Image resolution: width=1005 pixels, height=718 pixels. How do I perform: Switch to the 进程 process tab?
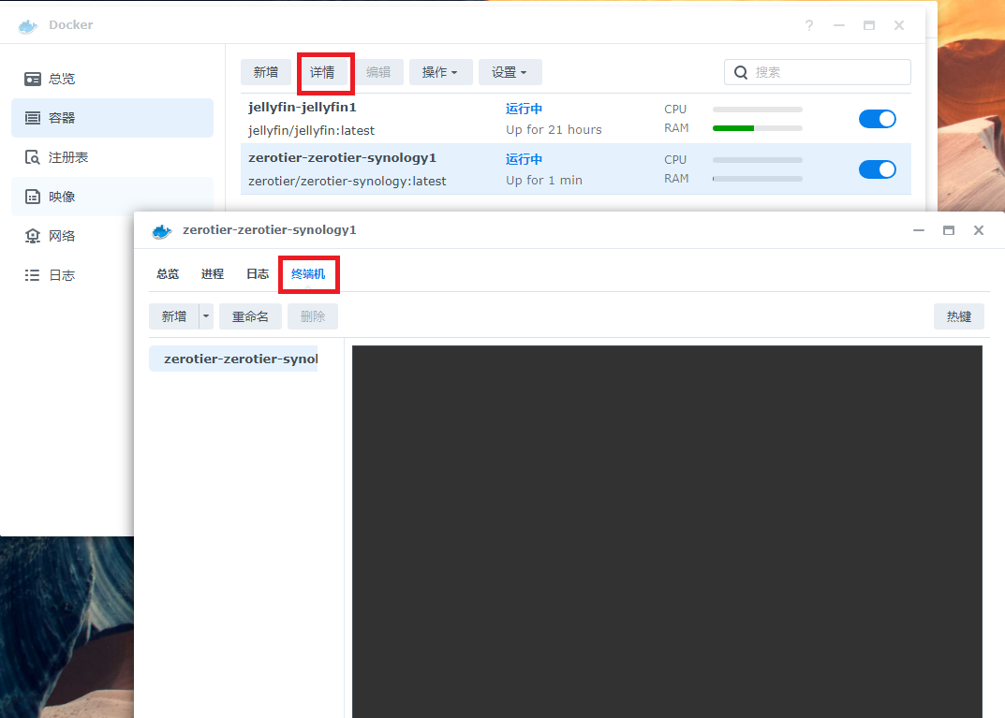tap(213, 274)
